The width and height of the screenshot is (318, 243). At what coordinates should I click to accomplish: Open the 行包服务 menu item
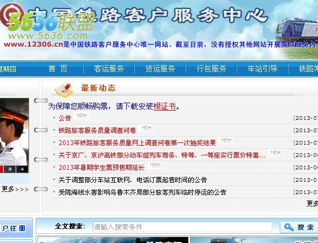pyautogui.click(x=211, y=69)
